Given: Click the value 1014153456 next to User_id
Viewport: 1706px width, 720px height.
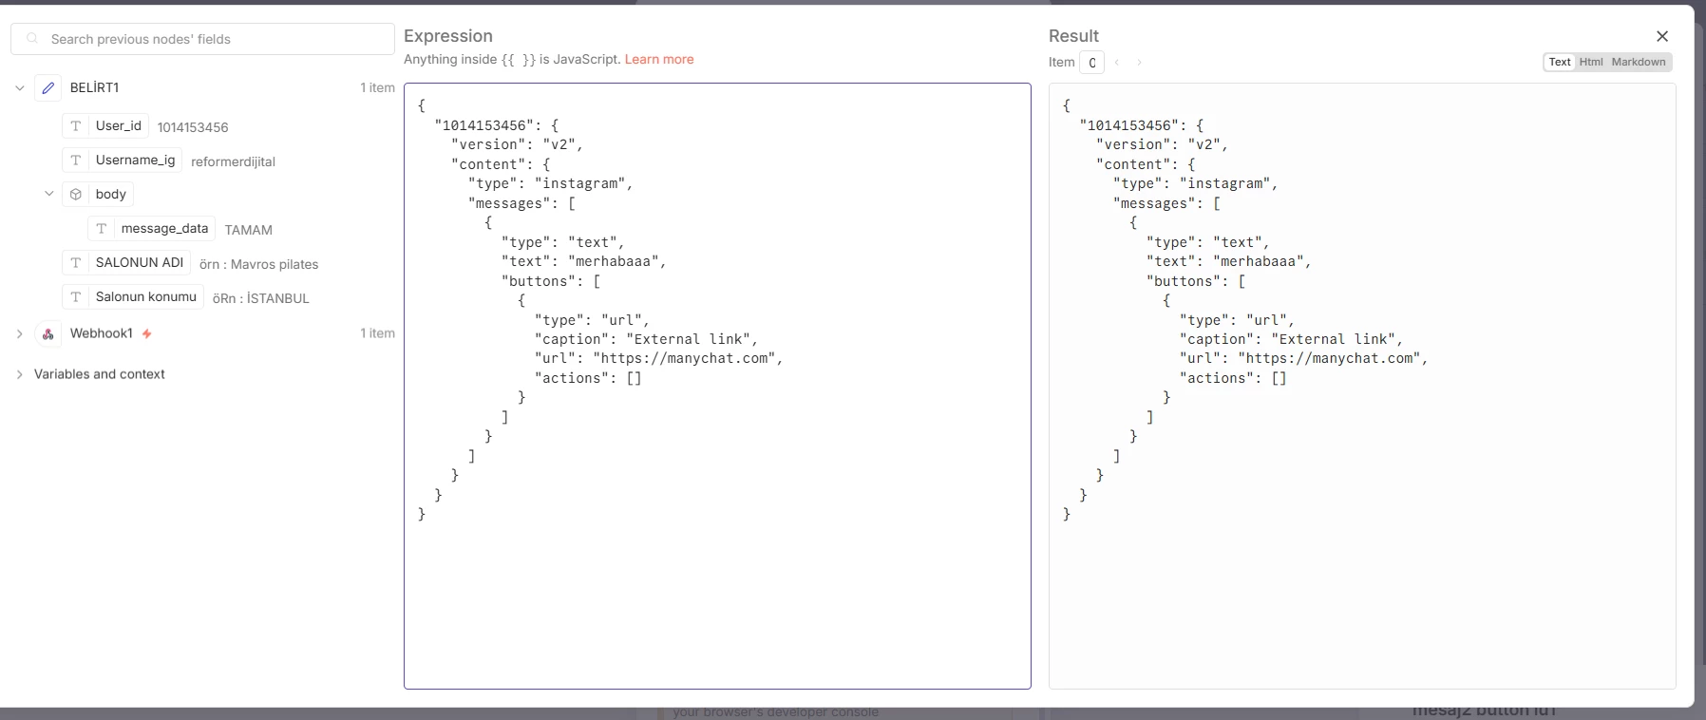Looking at the screenshot, I should [193, 127].
